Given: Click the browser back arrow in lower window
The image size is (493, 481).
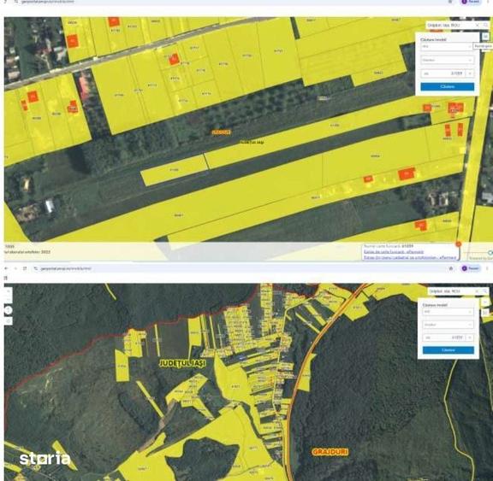Looking at the screenshot, I should coord(6,268).
